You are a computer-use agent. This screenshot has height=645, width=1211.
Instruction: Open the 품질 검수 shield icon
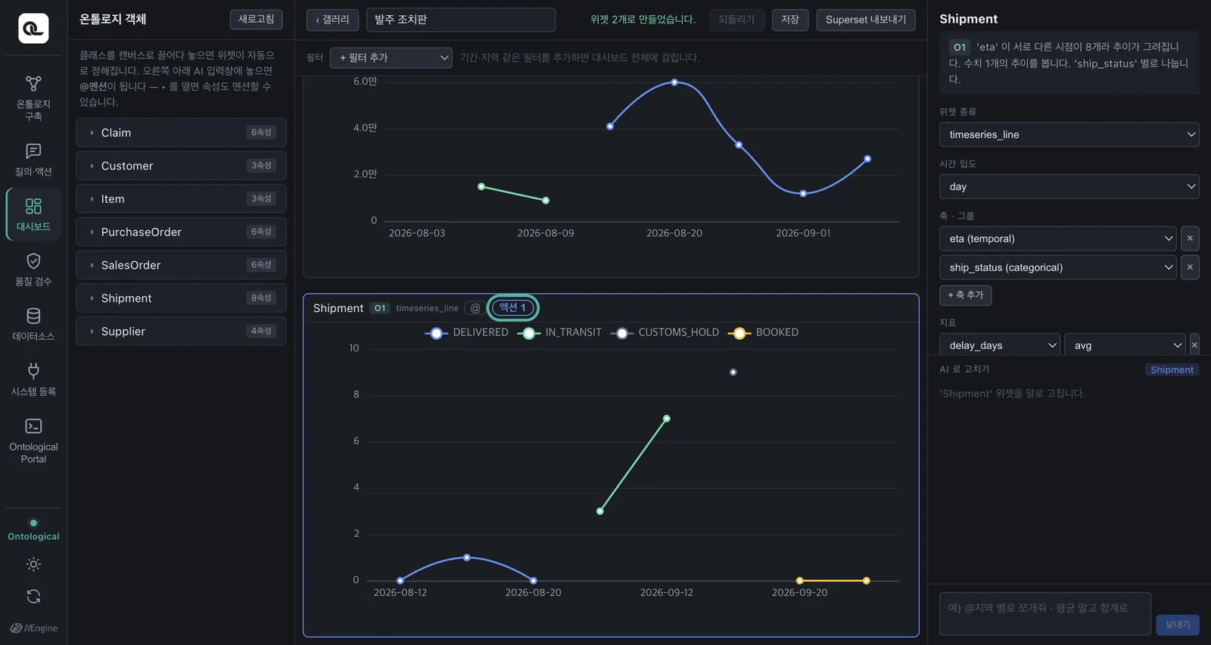pos(33,261)
